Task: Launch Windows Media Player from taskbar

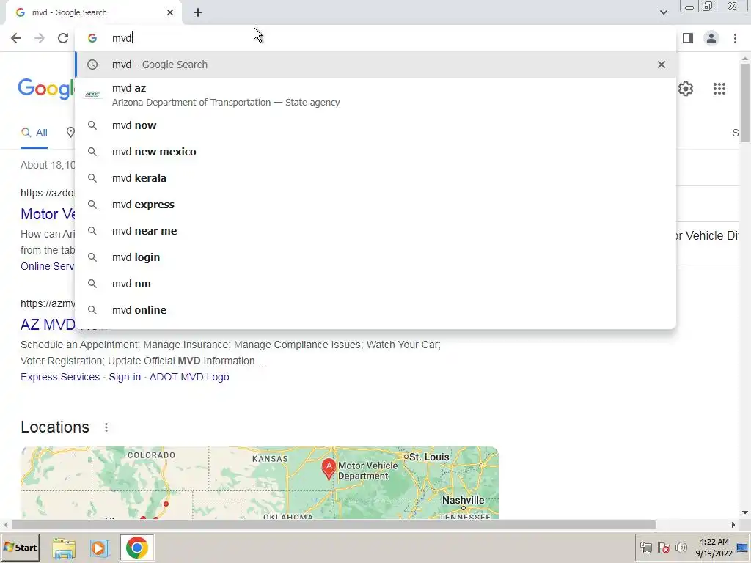Action: click(x=100, y=548)
